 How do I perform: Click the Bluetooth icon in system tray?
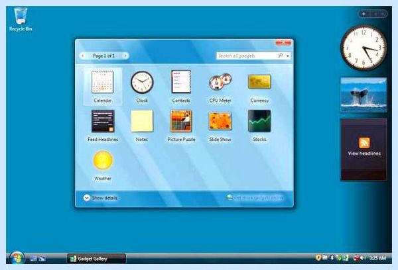click(332, 258)
